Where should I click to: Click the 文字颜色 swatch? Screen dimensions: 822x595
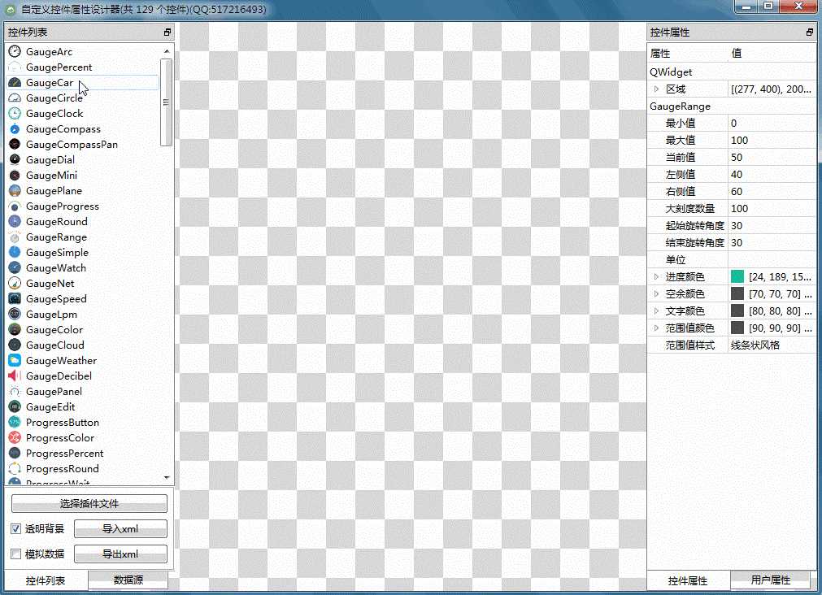737,311
